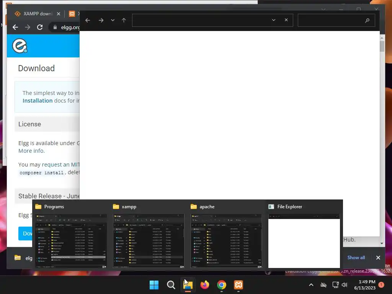
Task: Click the page vertical scrollbar thumb
Action: pyautogui.click(x=382, y=46)
